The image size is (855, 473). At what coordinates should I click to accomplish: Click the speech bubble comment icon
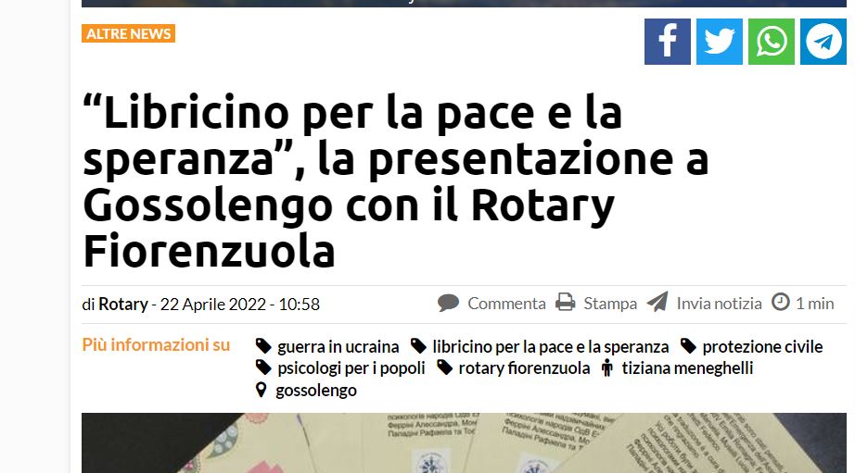[x=448, y=303]
